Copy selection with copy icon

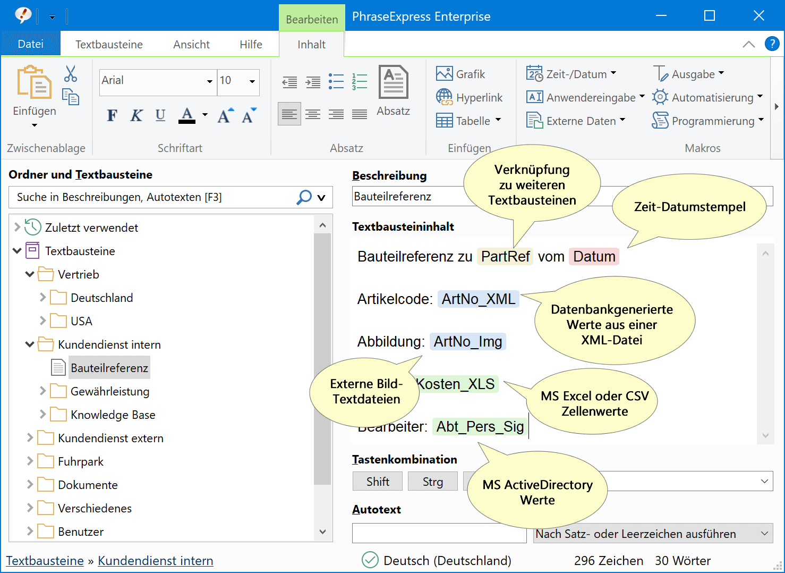coord(71,97)
